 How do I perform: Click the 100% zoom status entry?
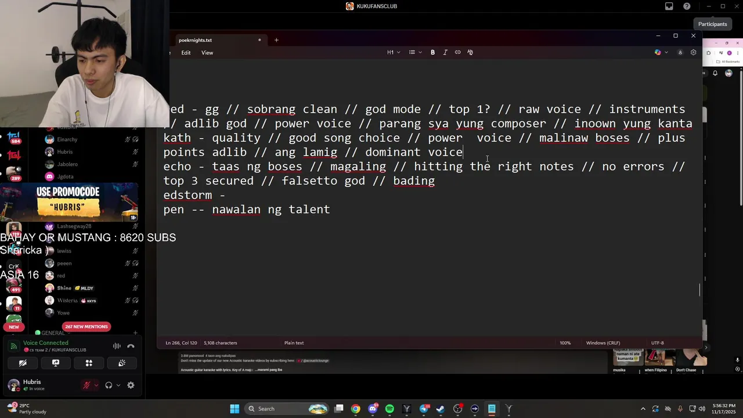[565, 343]
